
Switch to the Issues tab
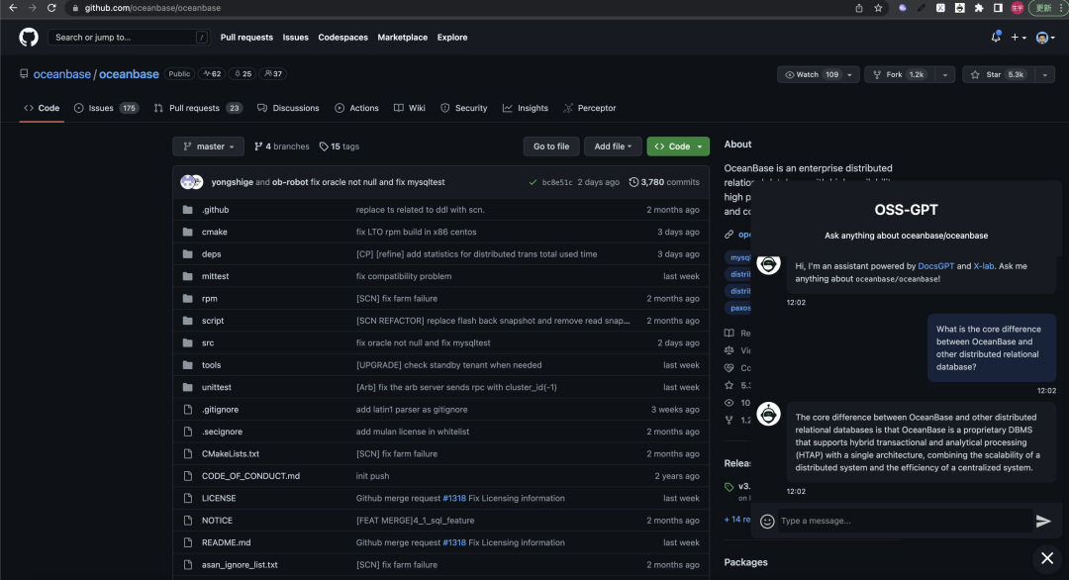coord(106,108)
